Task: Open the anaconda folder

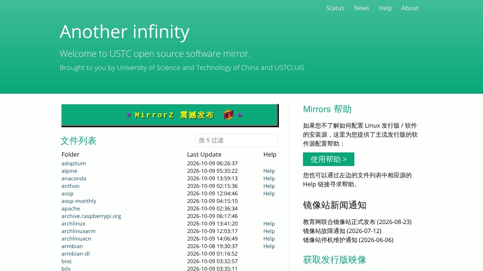Action: pyautogui.click(x=74, y=178)
